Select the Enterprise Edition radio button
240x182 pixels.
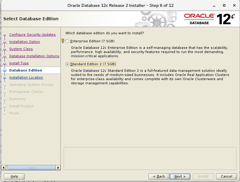[x=67, y=41]
